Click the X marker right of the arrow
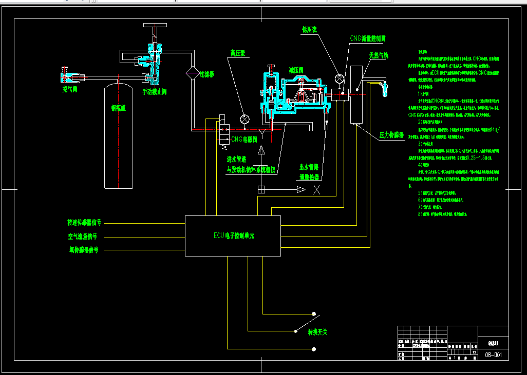Viewport: 527px width, 375px height. pos(316,190)
